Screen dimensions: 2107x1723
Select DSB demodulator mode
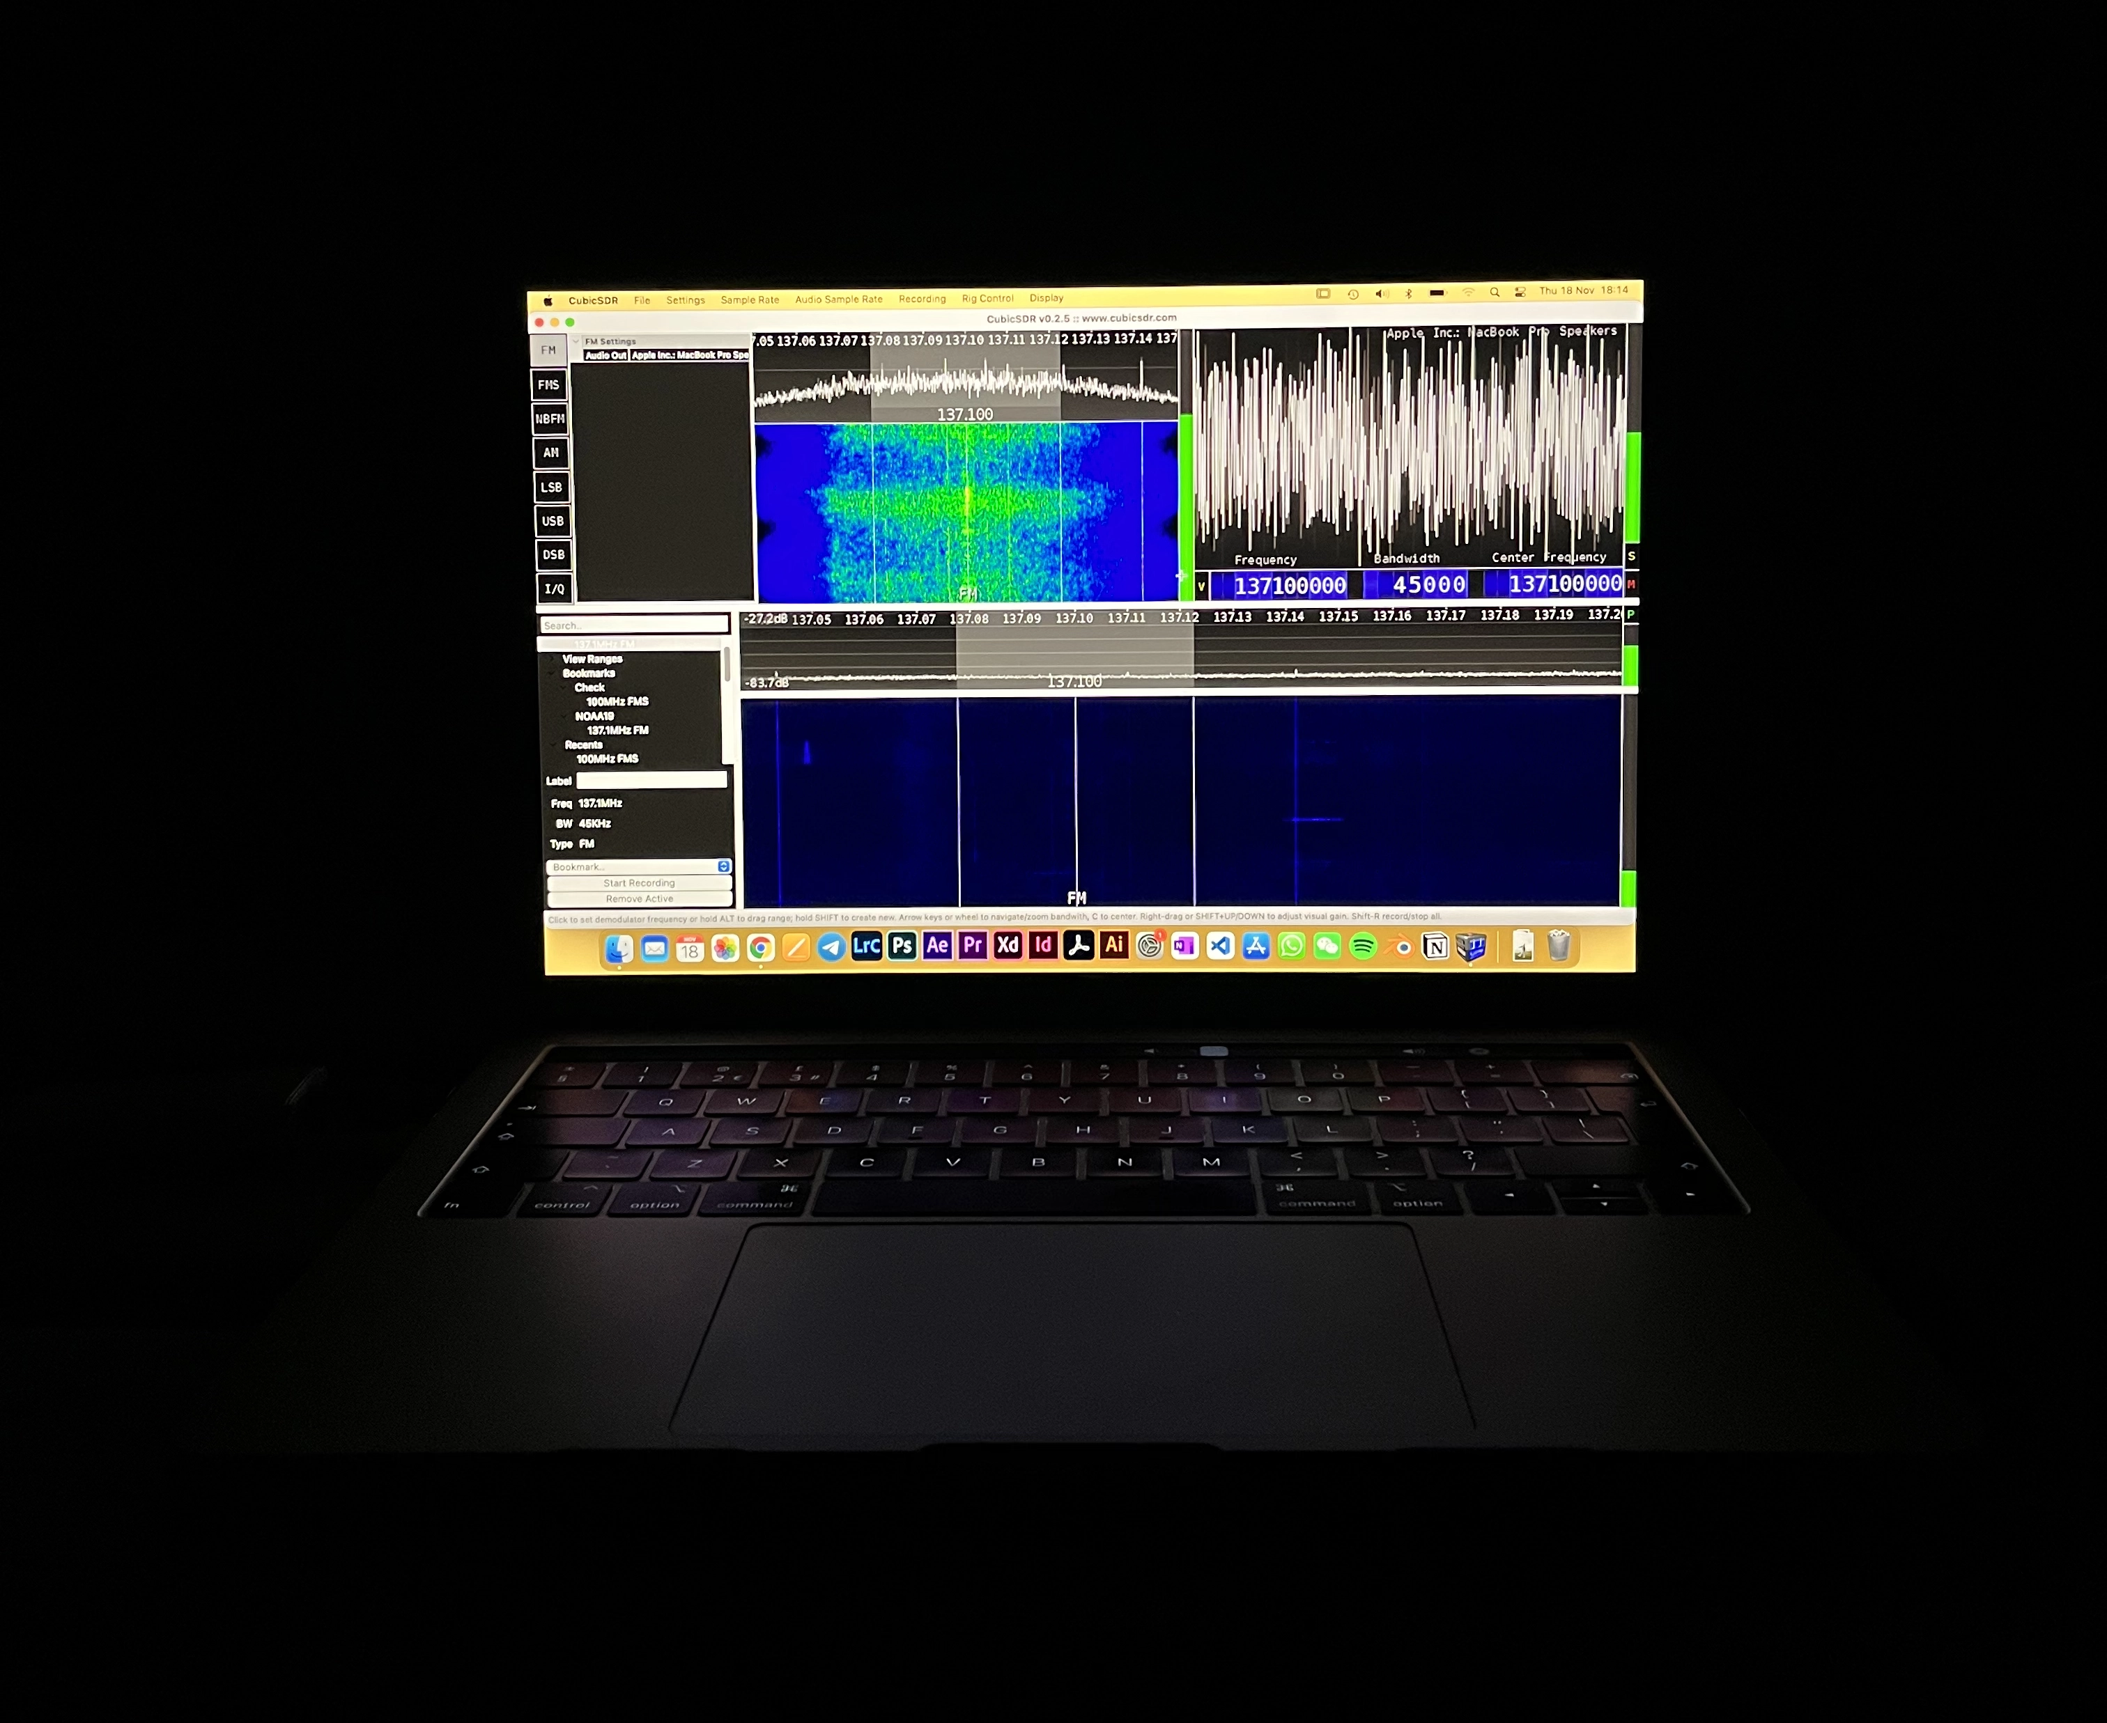554,555
